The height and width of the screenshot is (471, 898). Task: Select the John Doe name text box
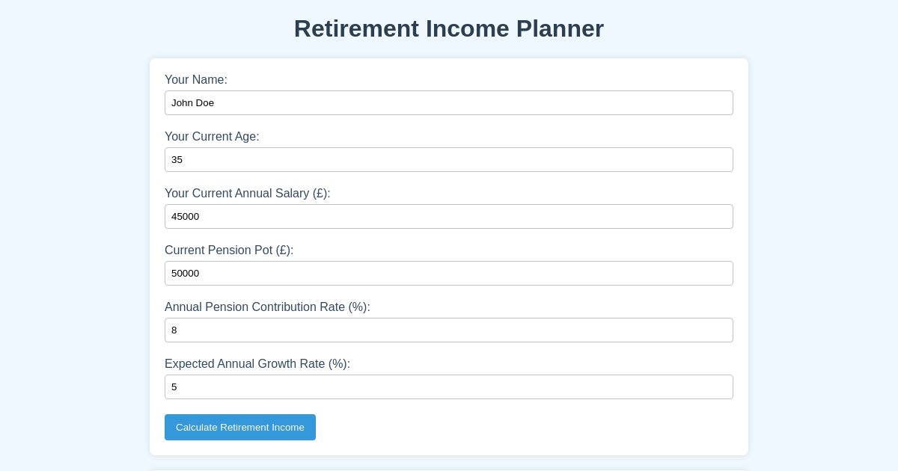coord(449,102)
